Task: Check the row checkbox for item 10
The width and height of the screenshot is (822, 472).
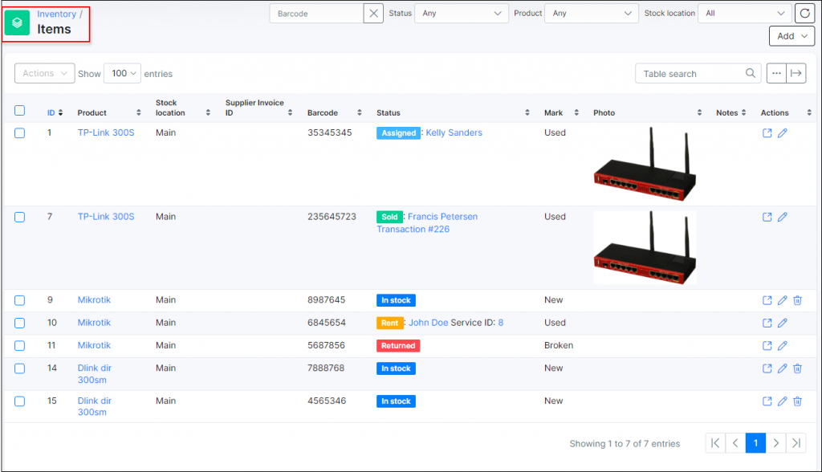Action: pyautogui.click(x=19, y=322)
